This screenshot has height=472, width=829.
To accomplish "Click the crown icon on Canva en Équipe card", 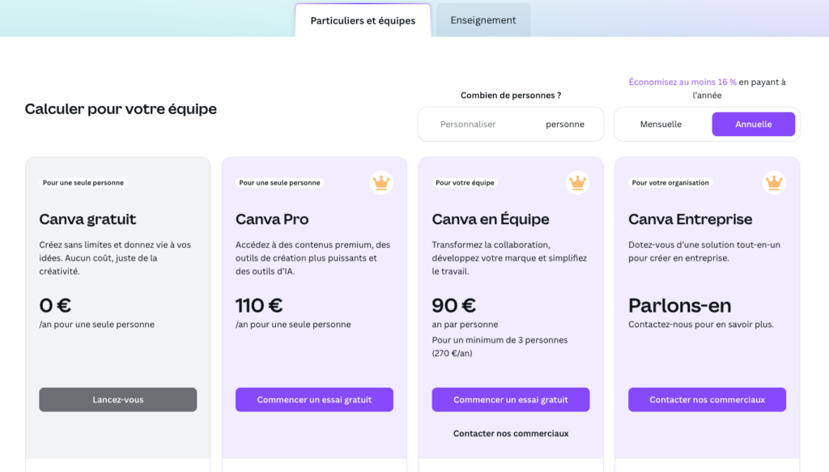I will (x=577, y=183).
